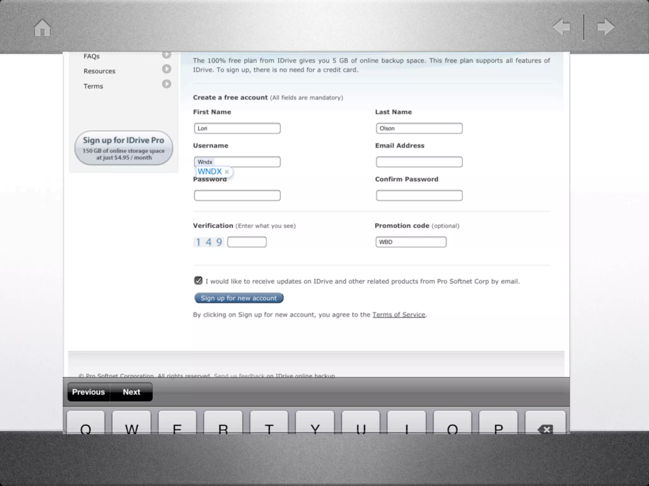
Task: Go forward with right arrow icon
Action: click(x=606, y=27)
